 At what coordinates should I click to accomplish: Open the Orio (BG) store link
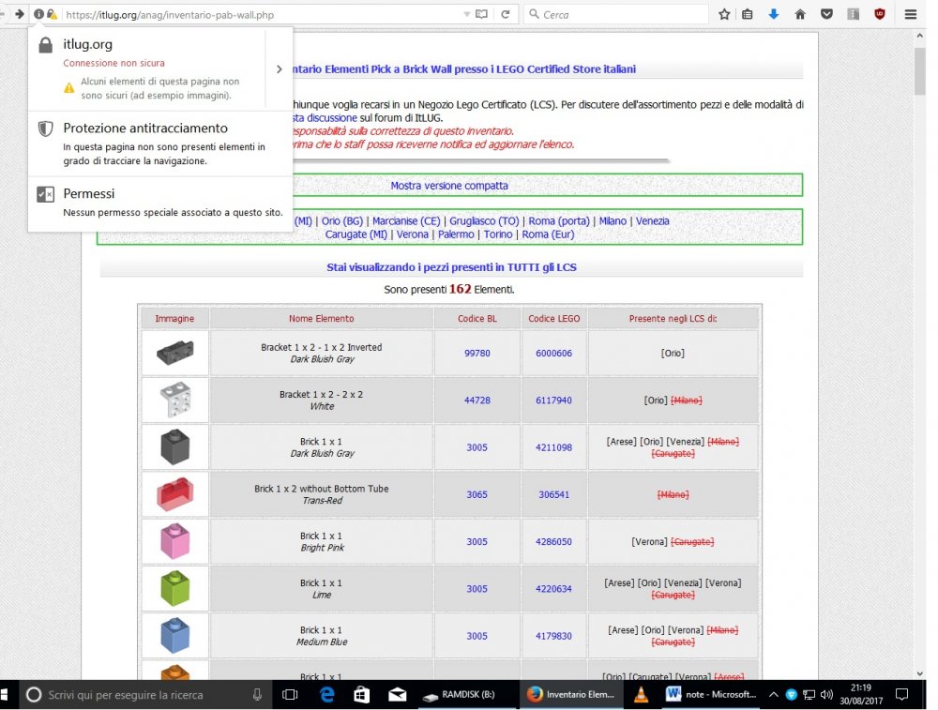[x=342, y=220]
